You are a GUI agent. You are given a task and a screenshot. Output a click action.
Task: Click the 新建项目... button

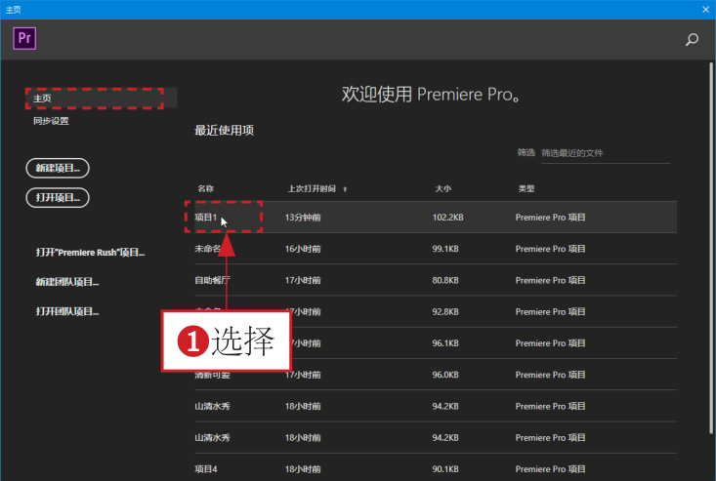tap(58, 168)
